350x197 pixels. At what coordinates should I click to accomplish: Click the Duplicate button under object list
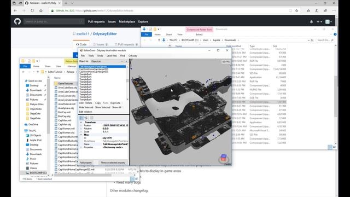(x=115, y=103)
